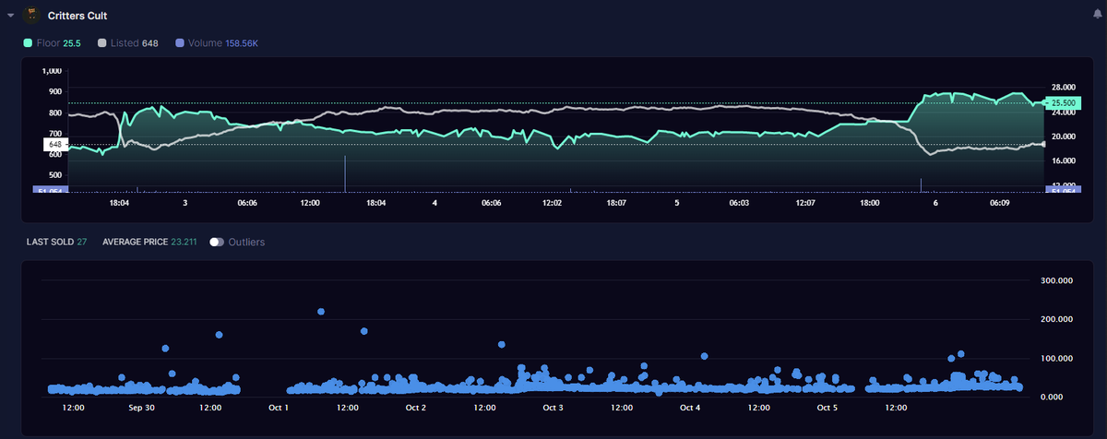Click the 12:02 time axis label
The image size is (1107, 439).
(x=553, y=202)
